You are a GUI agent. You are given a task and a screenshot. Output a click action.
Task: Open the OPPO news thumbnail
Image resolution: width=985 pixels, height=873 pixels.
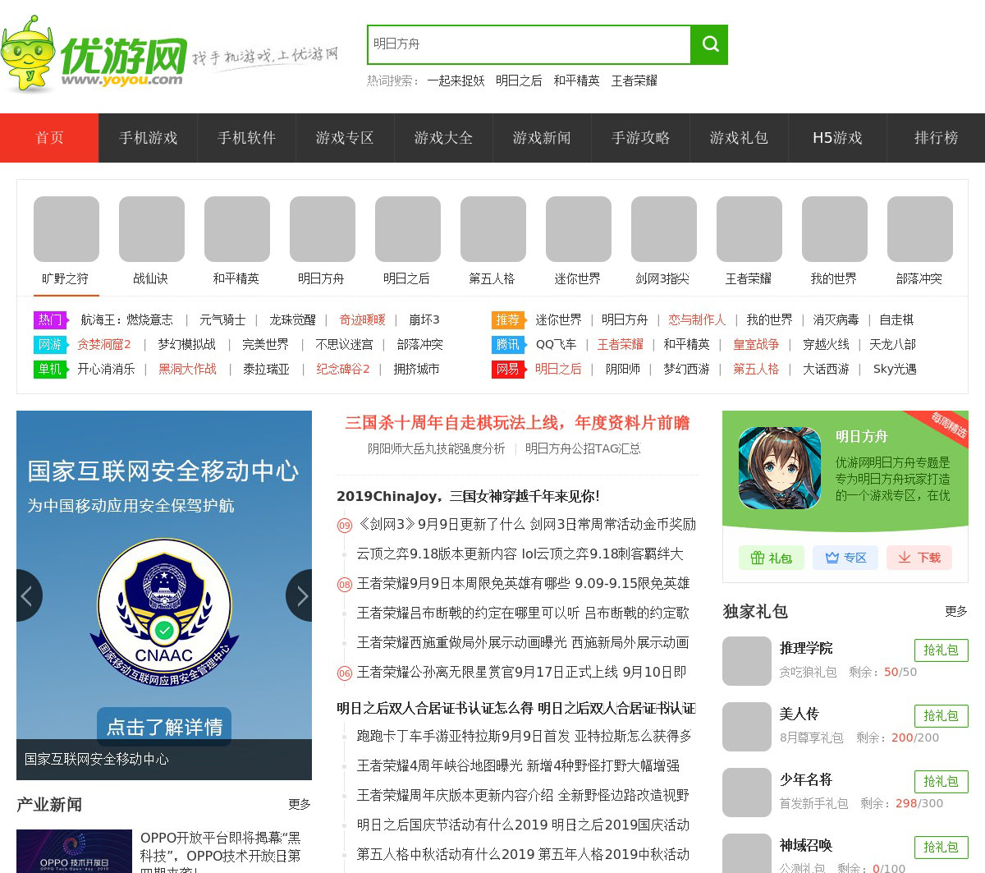(x=74, y=852)
